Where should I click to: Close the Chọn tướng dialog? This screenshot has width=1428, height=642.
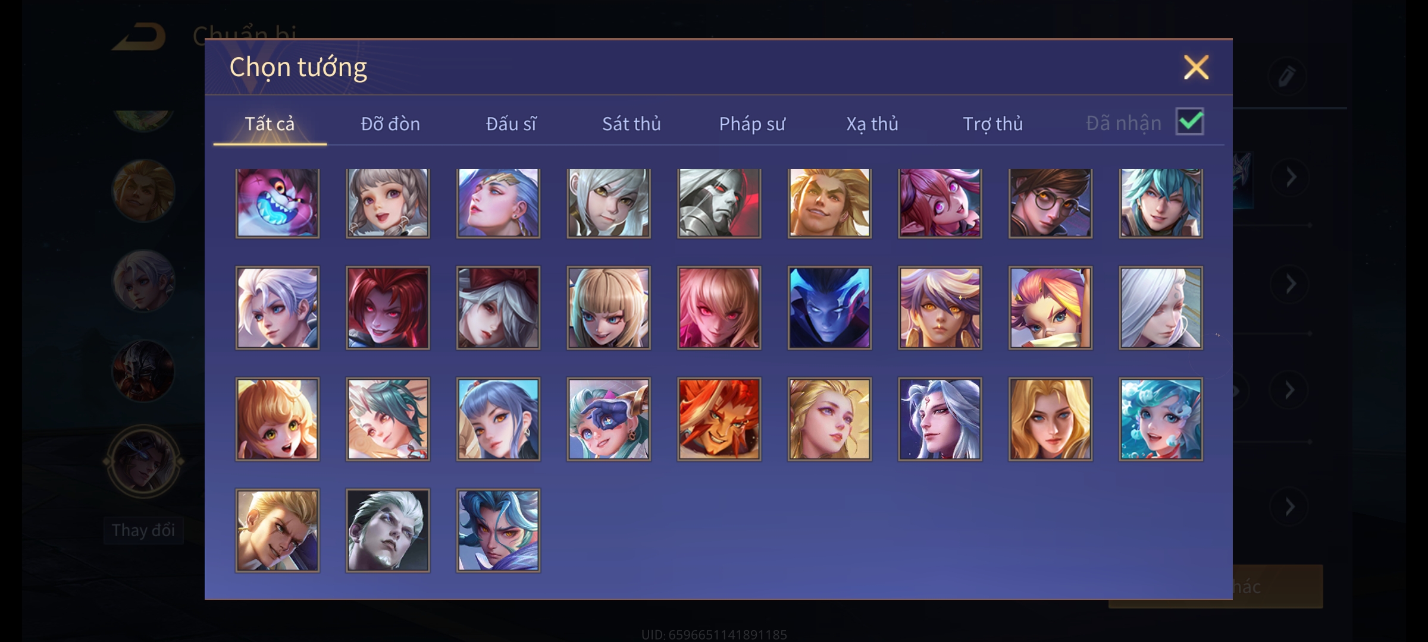click(1196, 67)
